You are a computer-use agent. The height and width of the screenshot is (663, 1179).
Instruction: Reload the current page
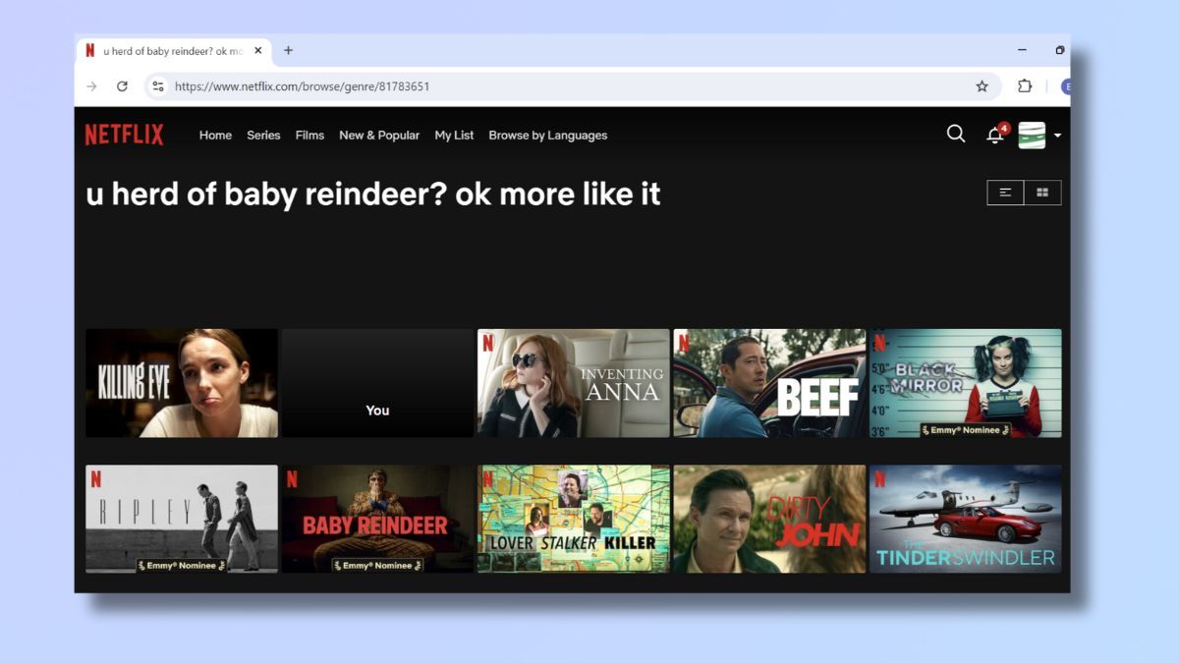coord(122,86)
